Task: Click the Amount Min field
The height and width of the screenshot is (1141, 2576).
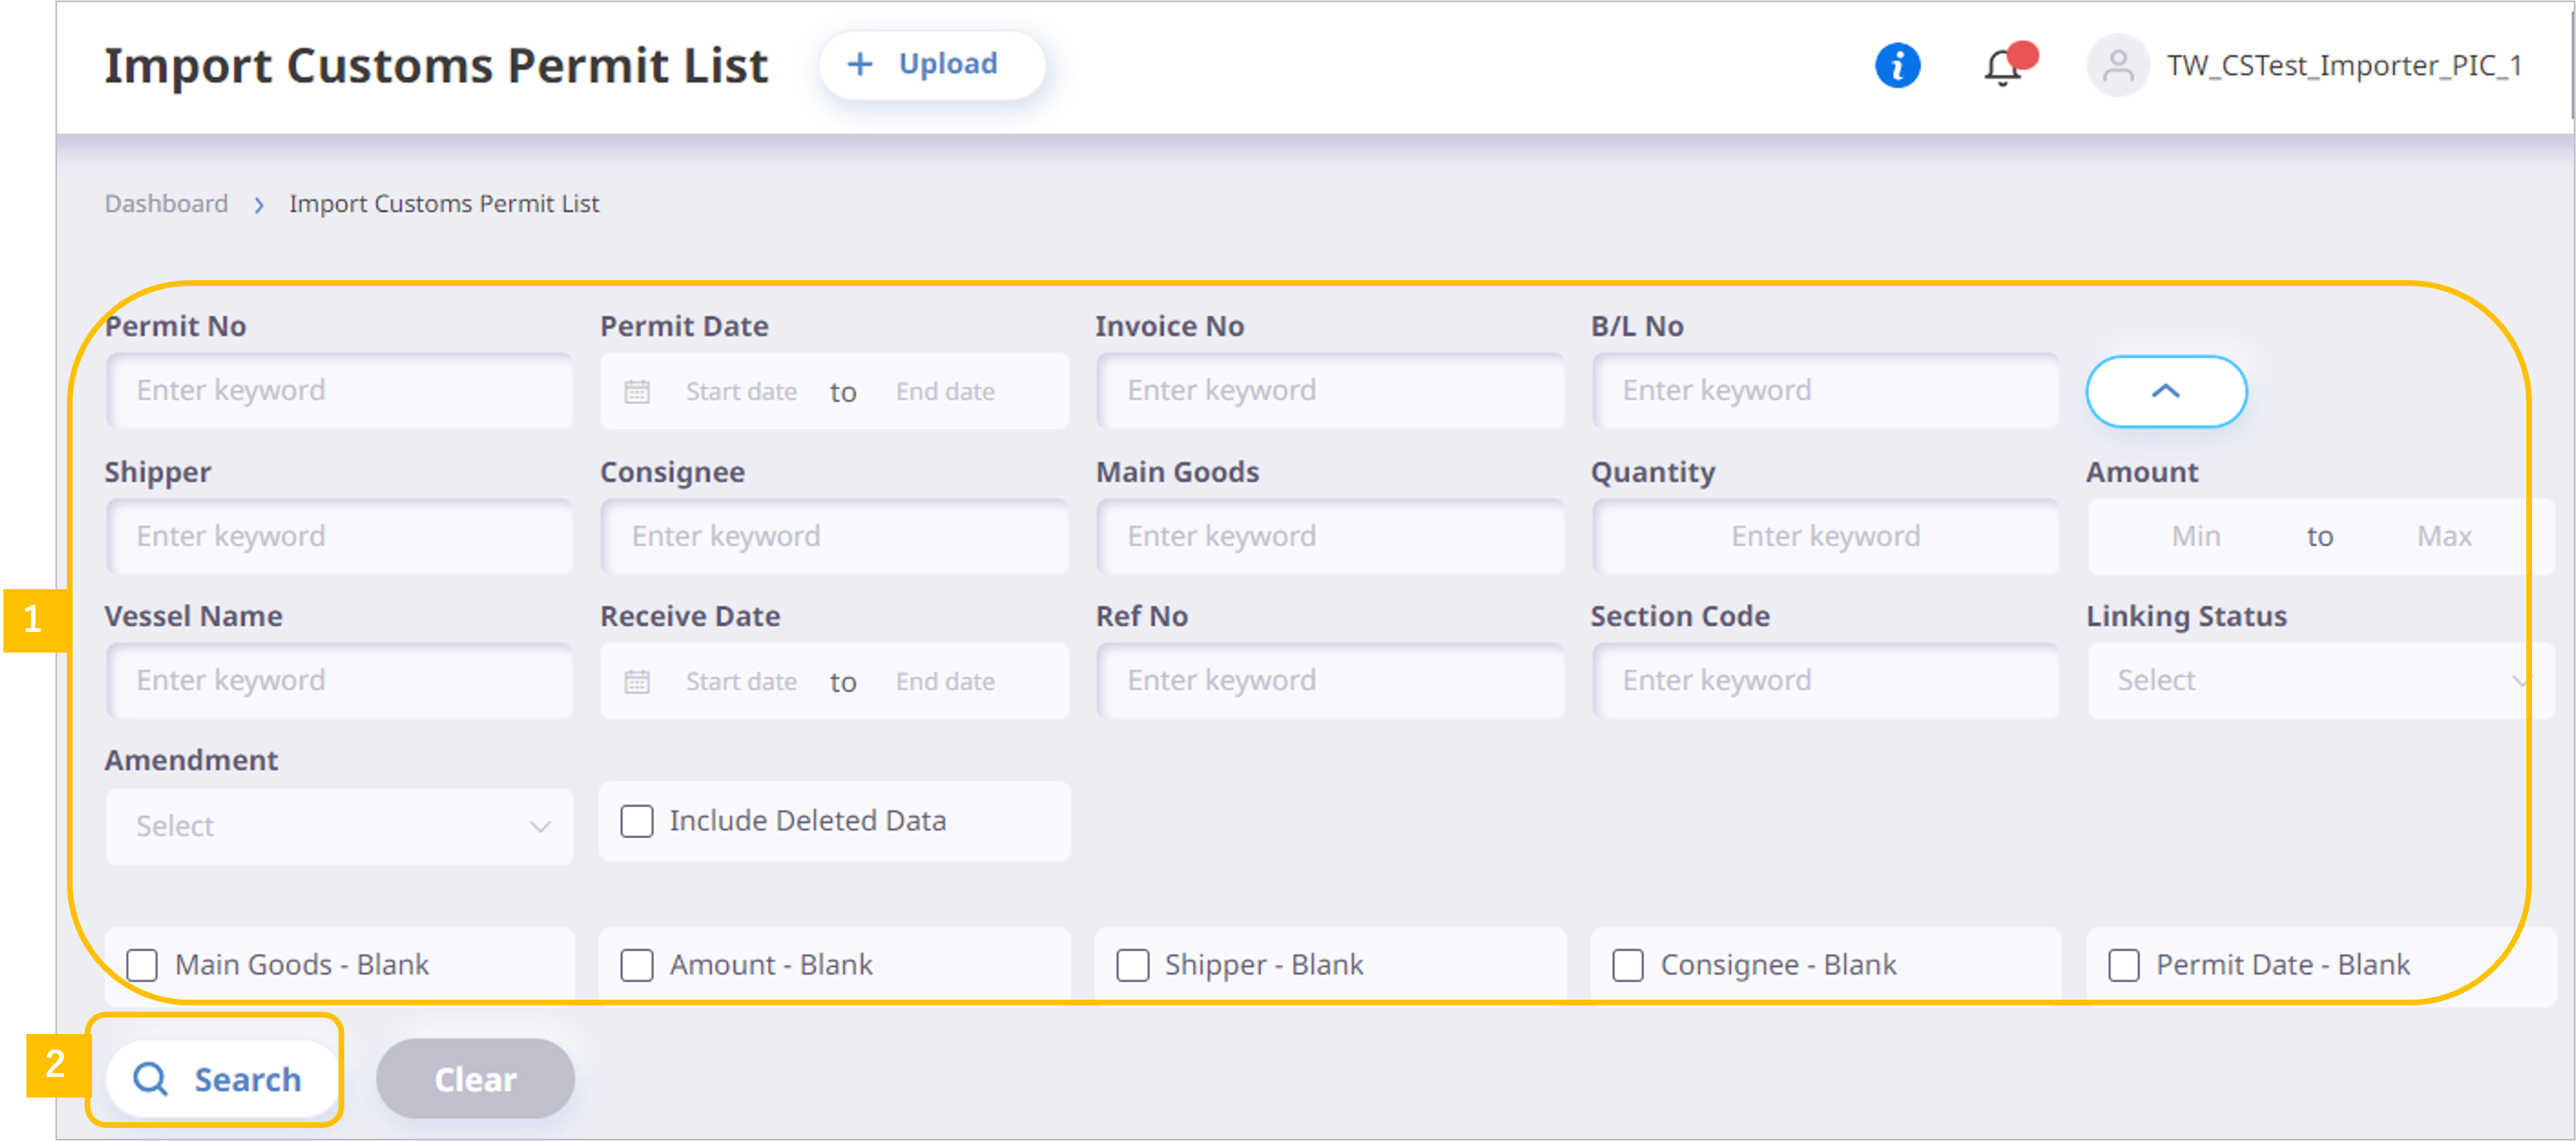Action: pyautogui.click(x=2195, y=536)
